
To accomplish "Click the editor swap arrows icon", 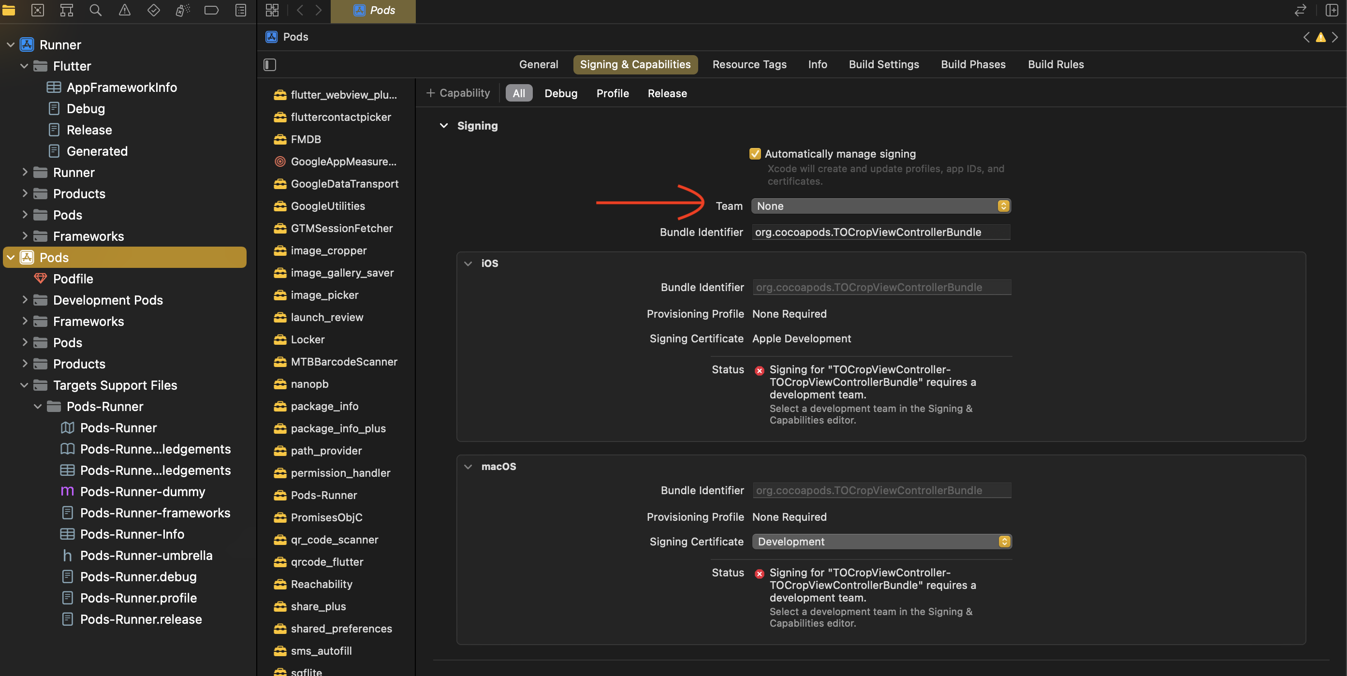I will 1300,10.
